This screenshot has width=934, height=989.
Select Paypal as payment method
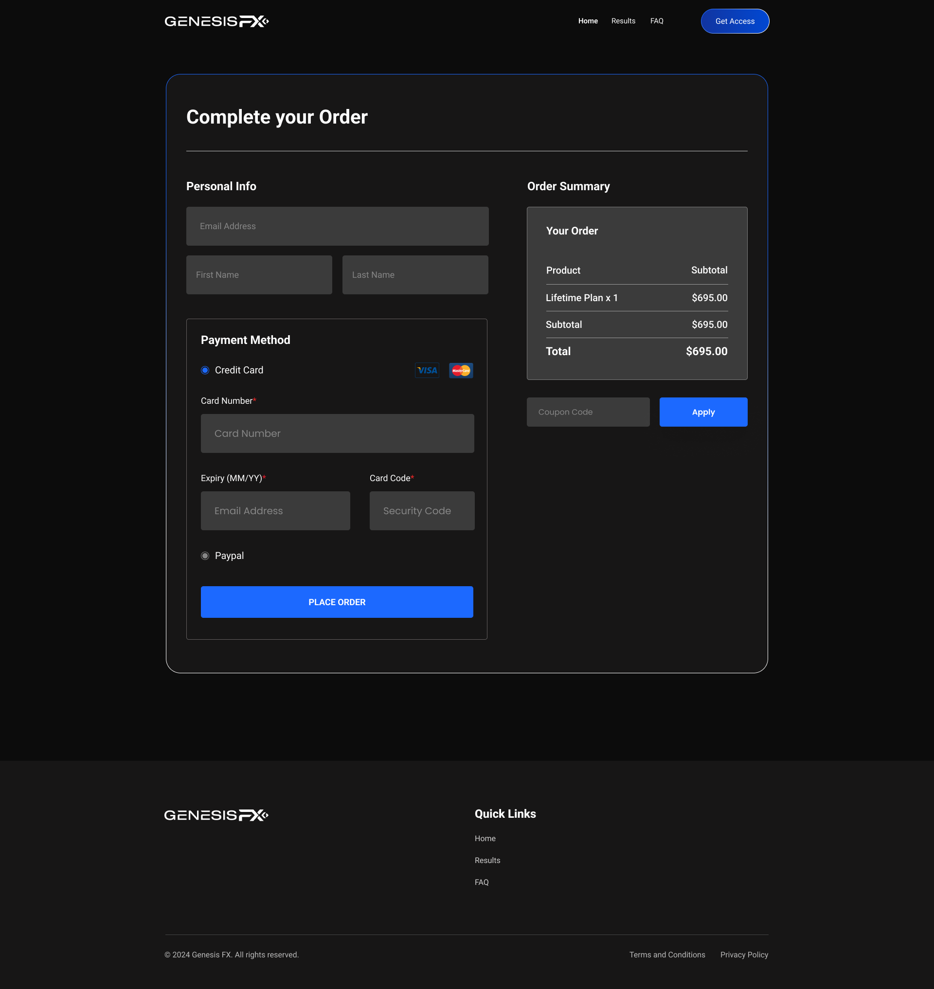coord(205,555)
